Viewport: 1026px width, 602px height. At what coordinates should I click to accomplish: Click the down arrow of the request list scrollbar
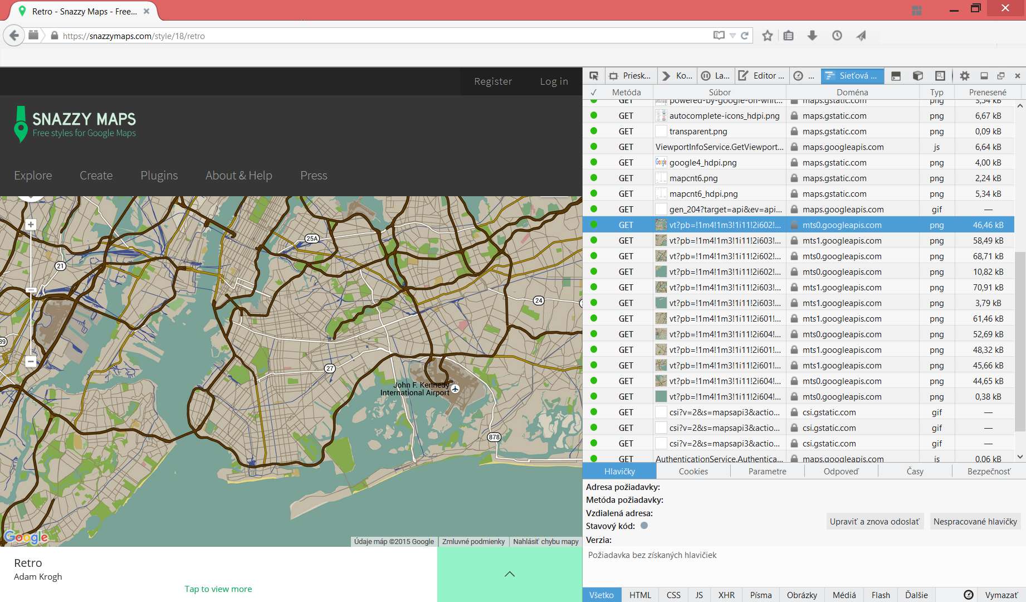pos(1020,457)
